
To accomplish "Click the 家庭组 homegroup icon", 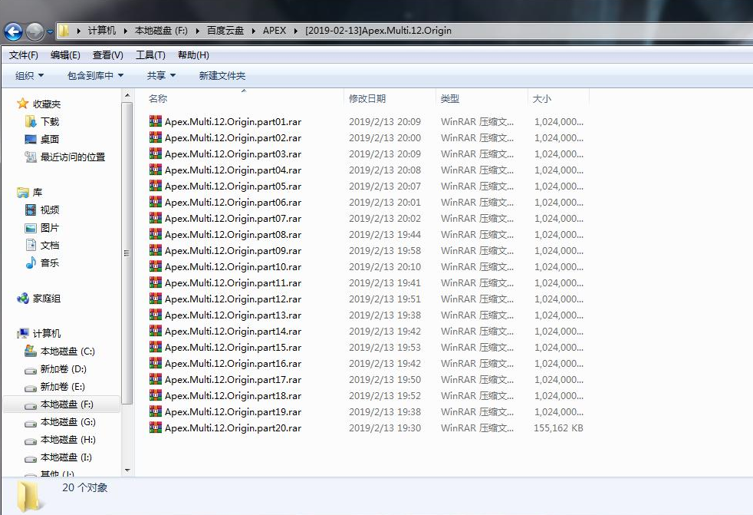I will tap(22, 298).
